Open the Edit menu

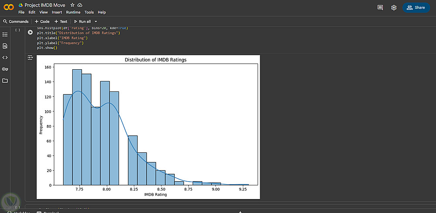point(32,12)
